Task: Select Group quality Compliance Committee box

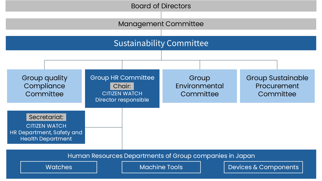Action: pyautogui.click(x=45, y=86)
